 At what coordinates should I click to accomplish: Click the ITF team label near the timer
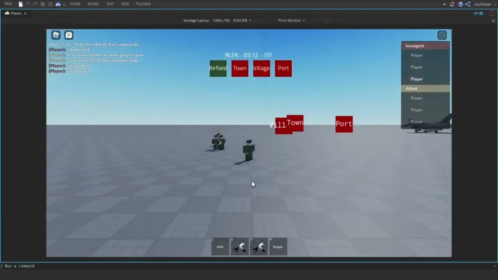(x=268, y=55)
